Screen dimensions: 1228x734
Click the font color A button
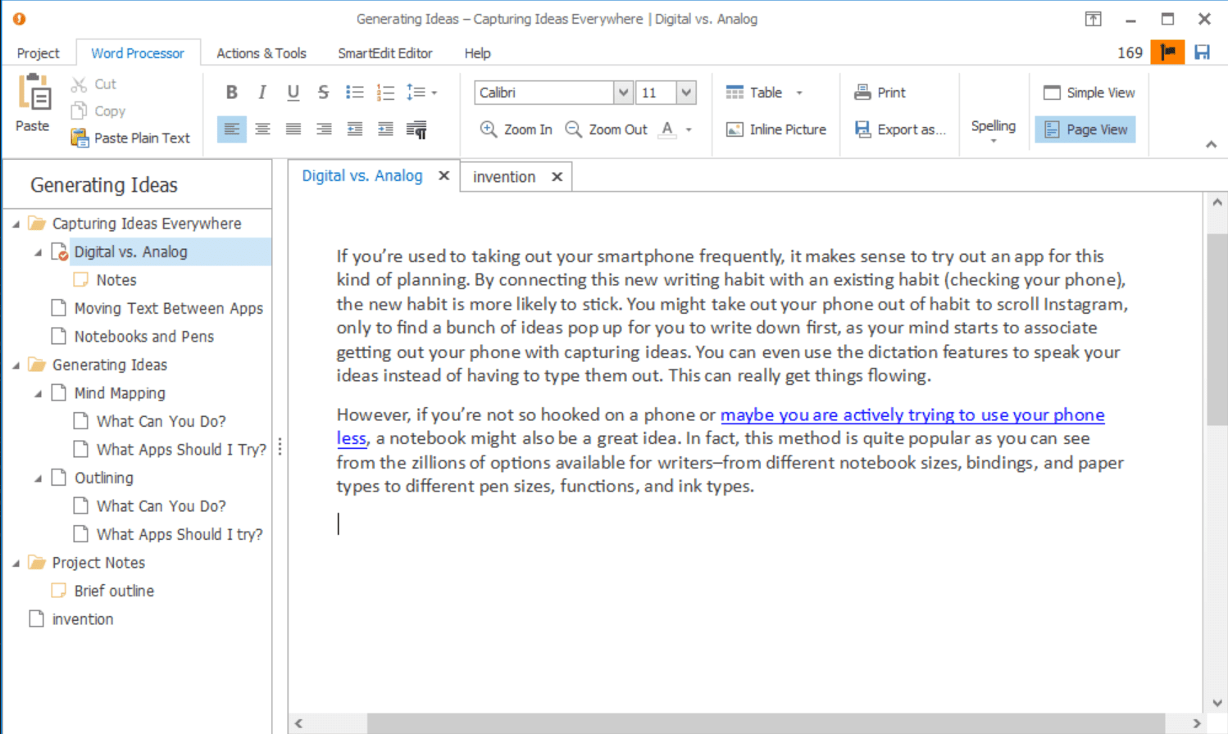(667, 129)
